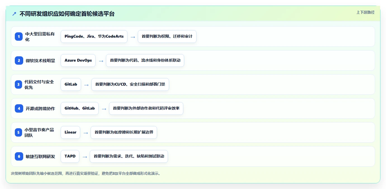Click the number 6 badge
The width and height of the screenshot is (386, 189).
click(x=19, y=156)
